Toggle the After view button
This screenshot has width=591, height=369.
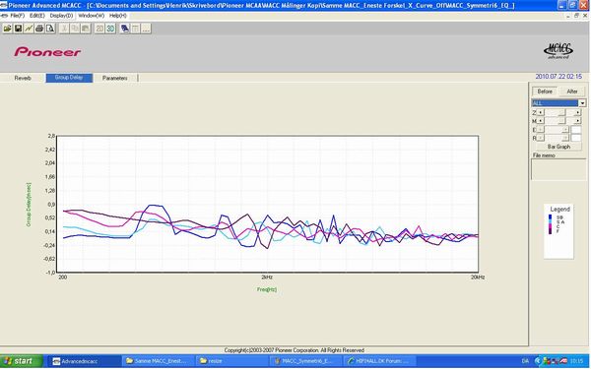572,92
